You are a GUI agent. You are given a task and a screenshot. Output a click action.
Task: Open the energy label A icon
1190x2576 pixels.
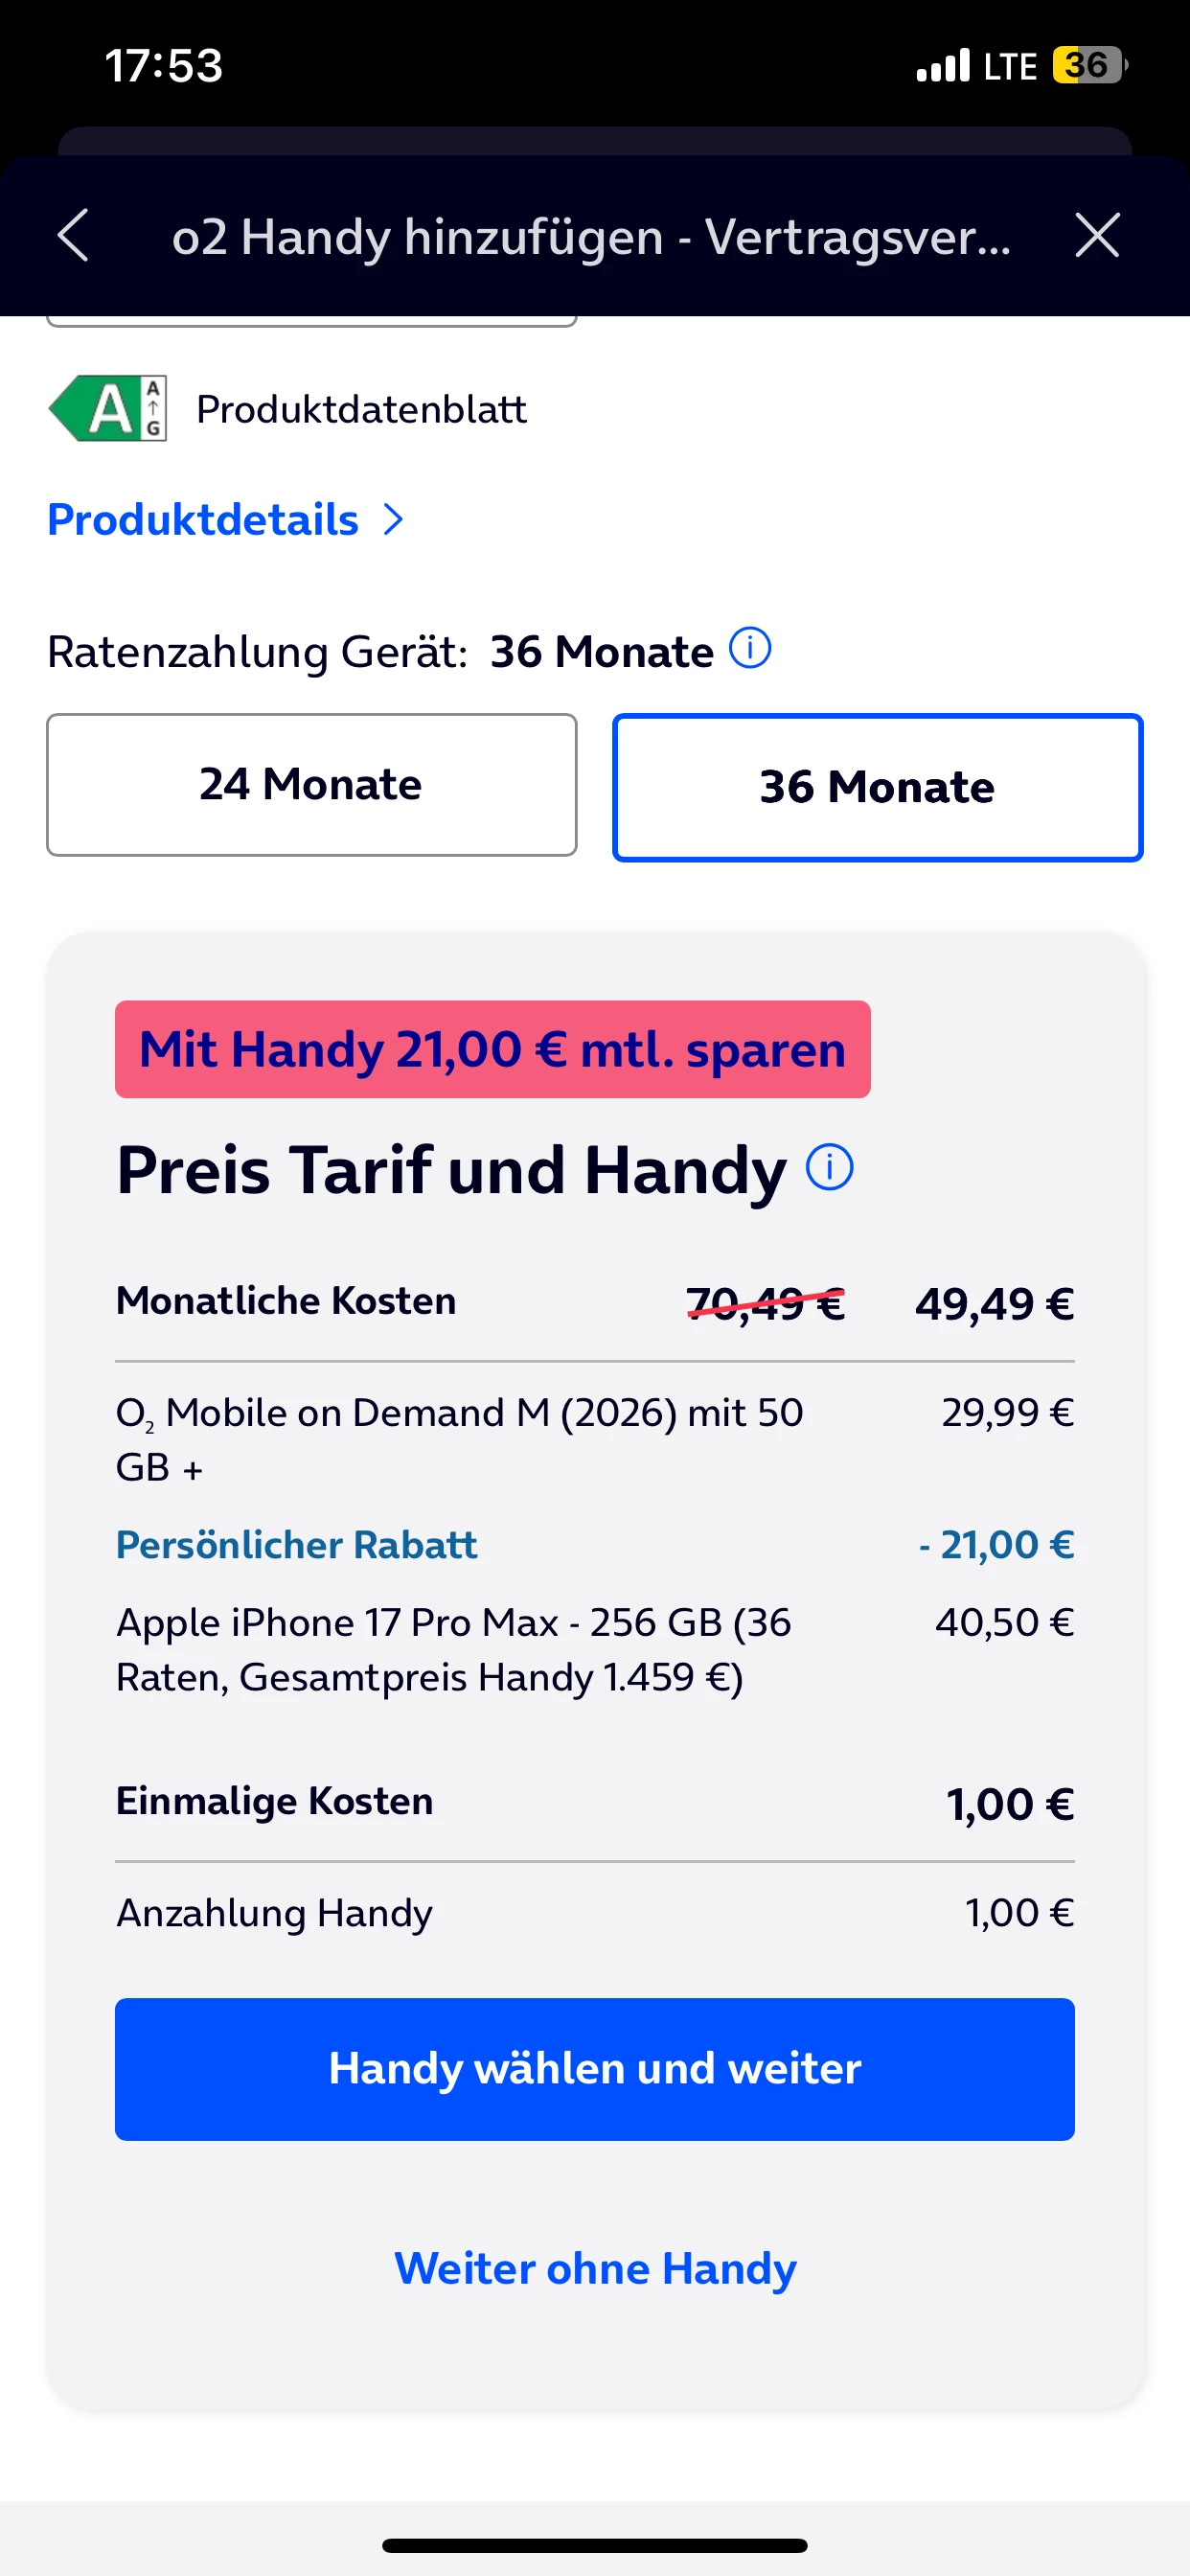[x=107, y=409]
